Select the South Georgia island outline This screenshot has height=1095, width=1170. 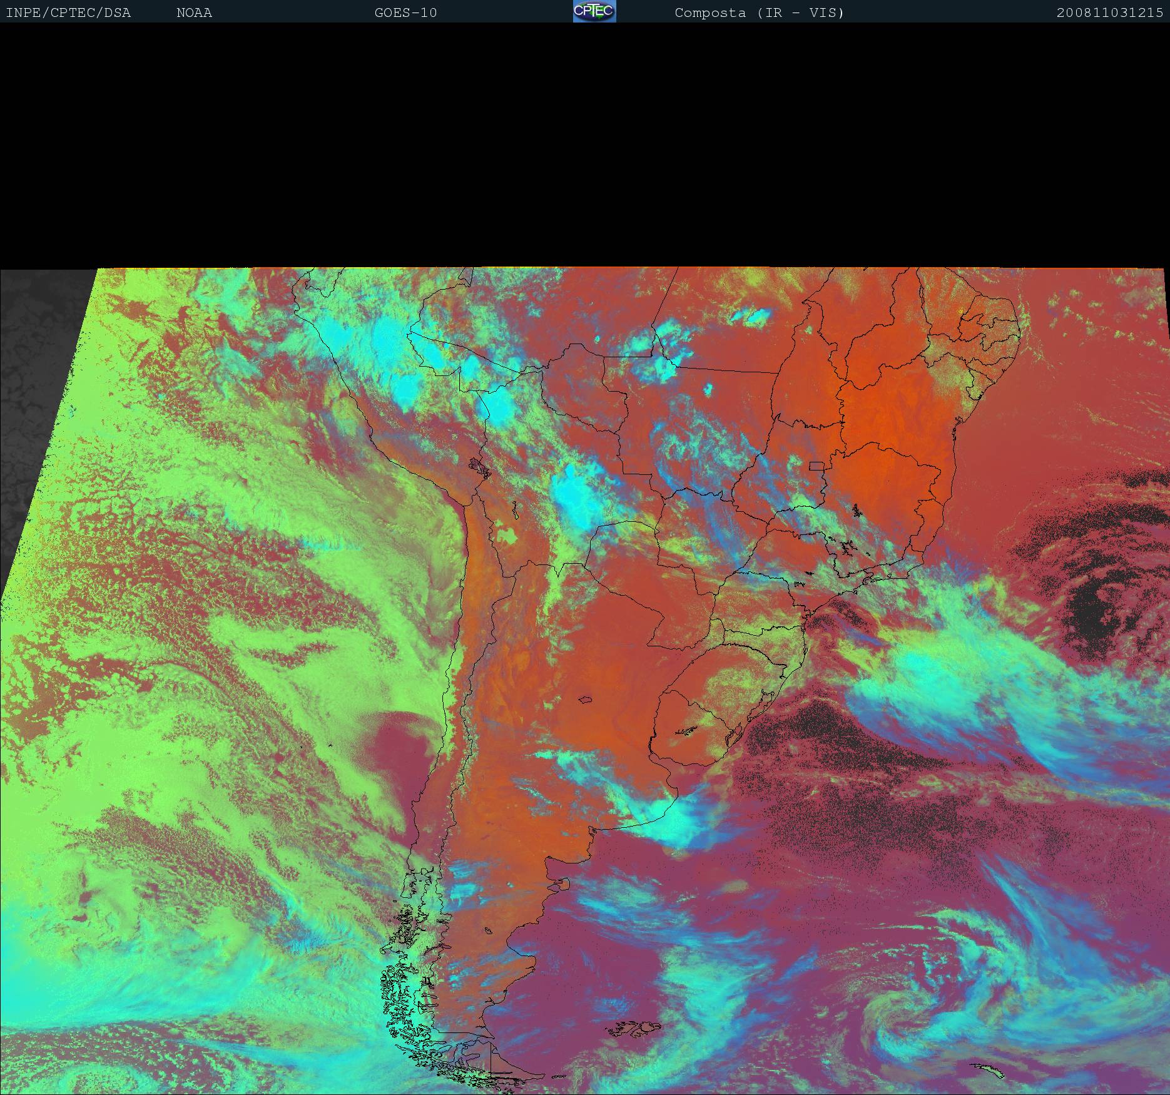pos(989,1072)
